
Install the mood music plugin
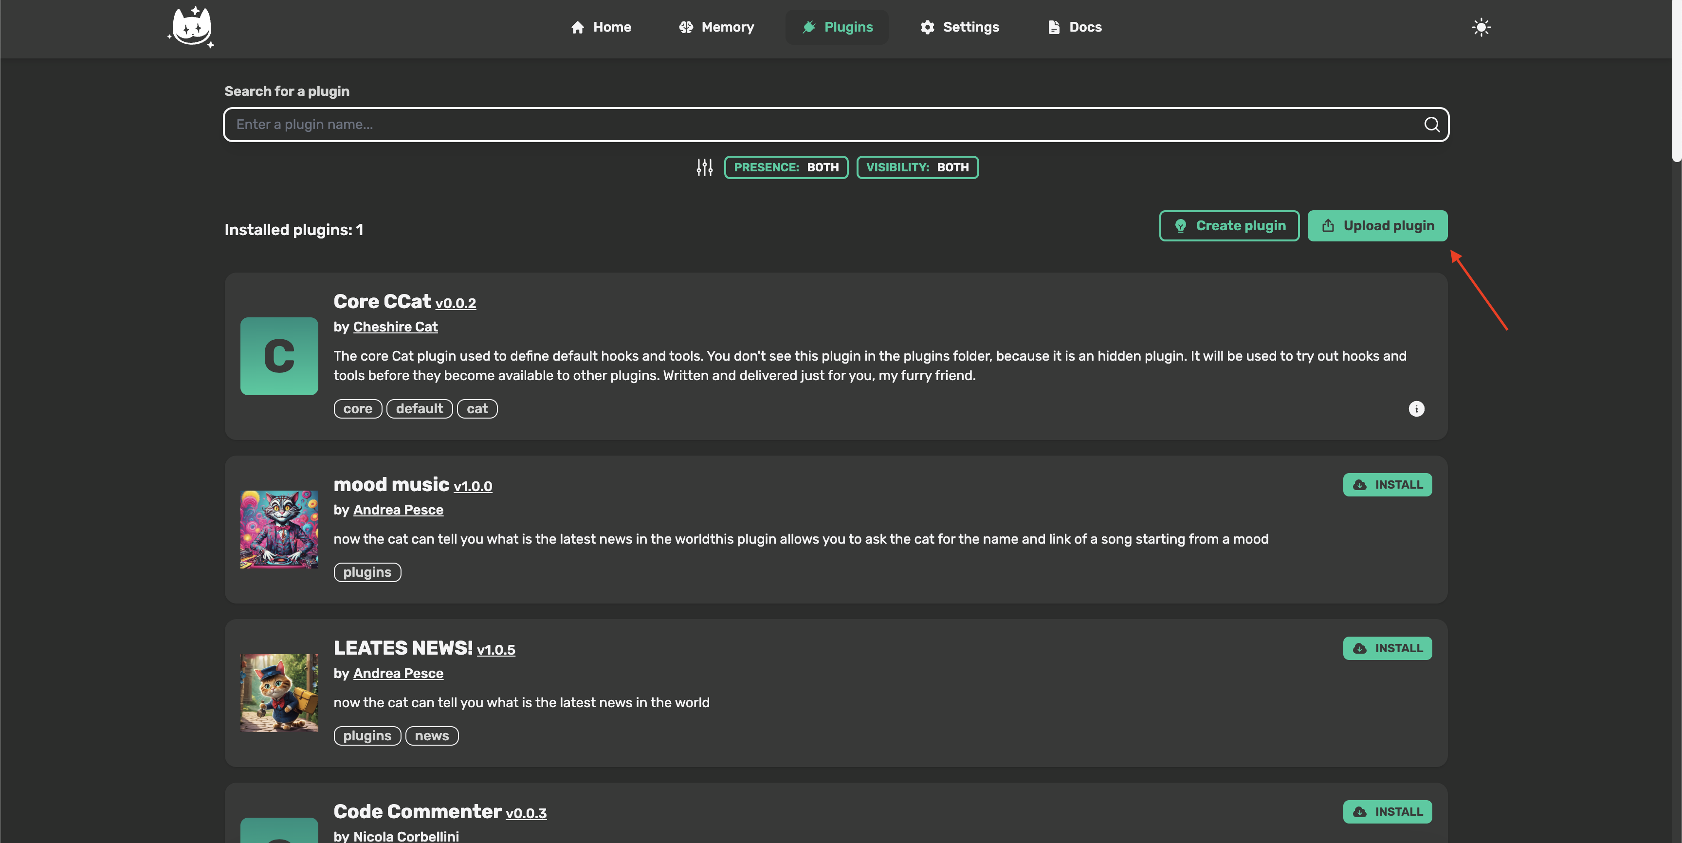tap(1387, 485)
